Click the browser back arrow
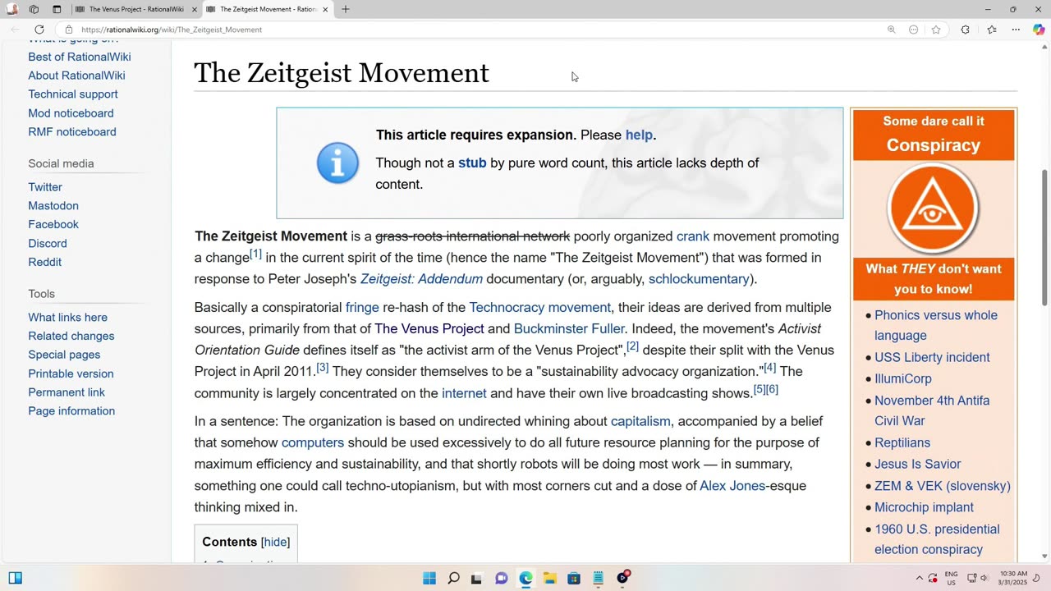The width and height of the screenshot is (1051, 591). [x=15, y=30]
